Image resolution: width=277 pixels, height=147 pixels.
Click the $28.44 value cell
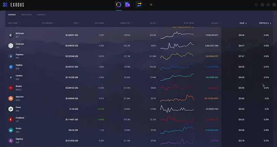[x=241, y=35]
